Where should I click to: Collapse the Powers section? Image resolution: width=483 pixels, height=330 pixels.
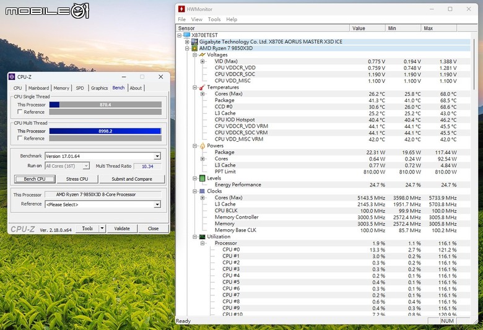tap(194, 145)
